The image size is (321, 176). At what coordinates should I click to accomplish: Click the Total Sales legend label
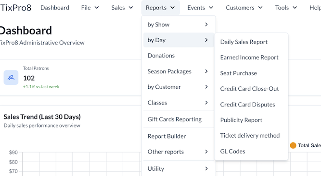tap(309, 145)
